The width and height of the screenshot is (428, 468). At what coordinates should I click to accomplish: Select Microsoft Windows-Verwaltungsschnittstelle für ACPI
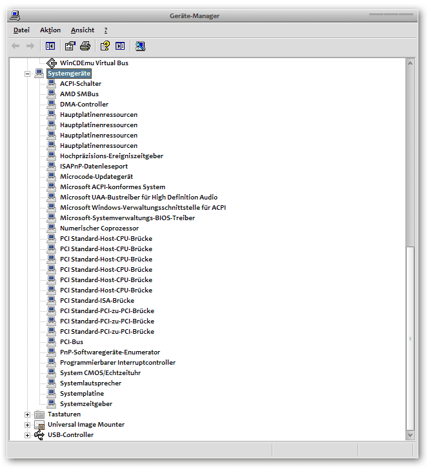[143, 207]
